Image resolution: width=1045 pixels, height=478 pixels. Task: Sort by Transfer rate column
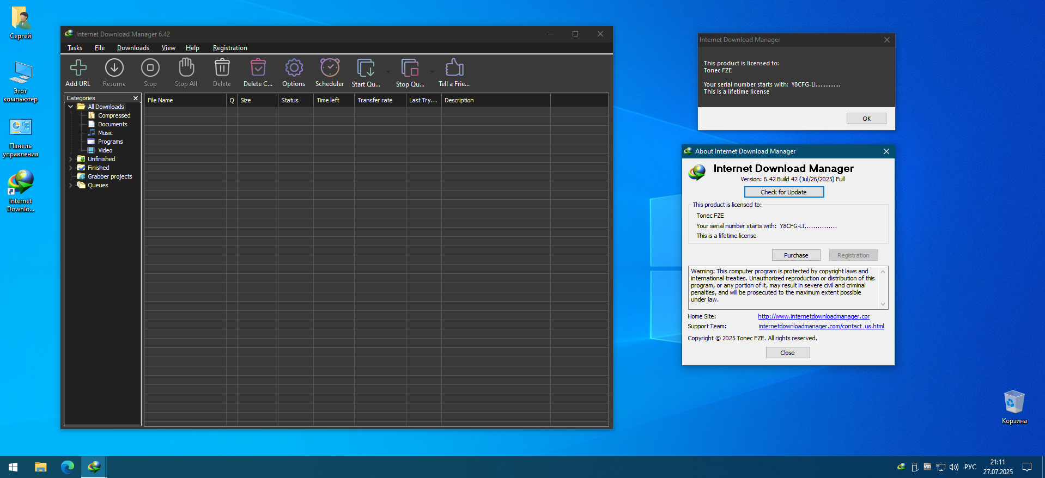click(380, 100)
